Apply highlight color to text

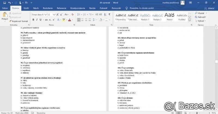[63, 20]
